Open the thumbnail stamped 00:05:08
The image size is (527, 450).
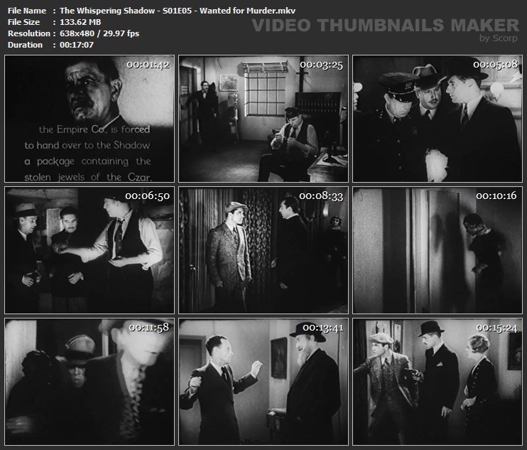[x=438, y=119]
